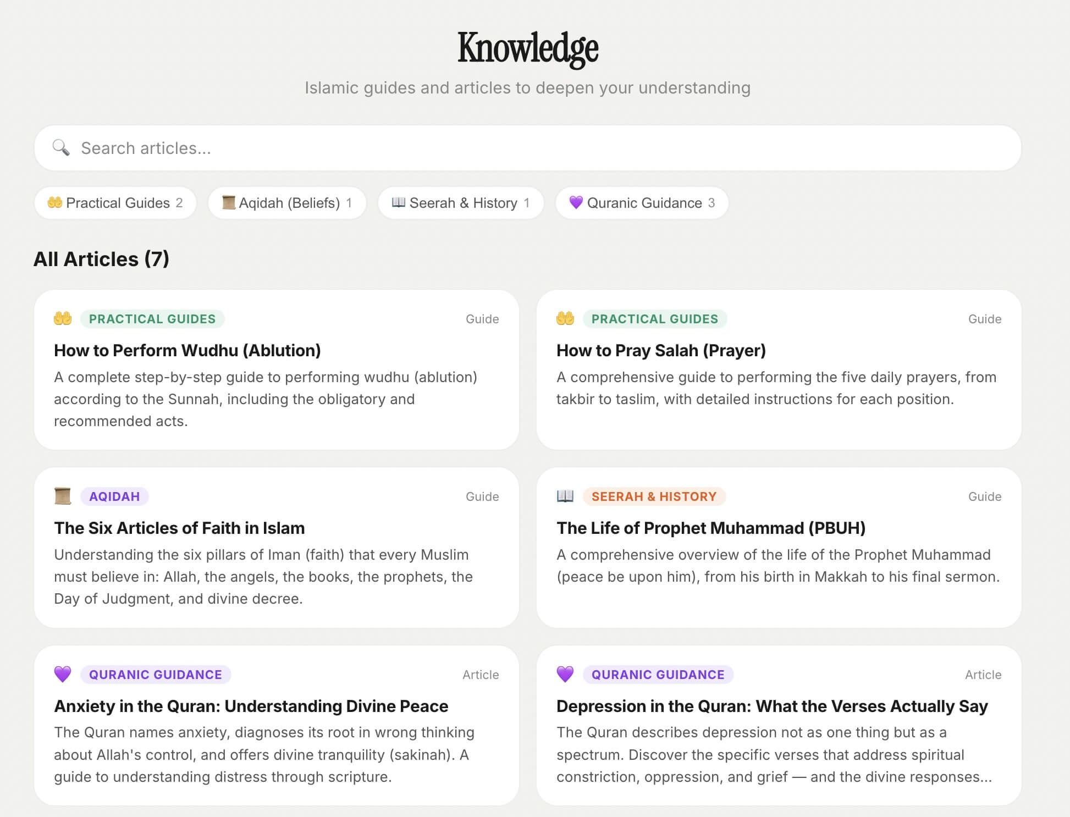Toggle the Quranic Guidance filter
Image resolution: width=1070 pixels, height=817 pixels.
click(x=642, y=202)
